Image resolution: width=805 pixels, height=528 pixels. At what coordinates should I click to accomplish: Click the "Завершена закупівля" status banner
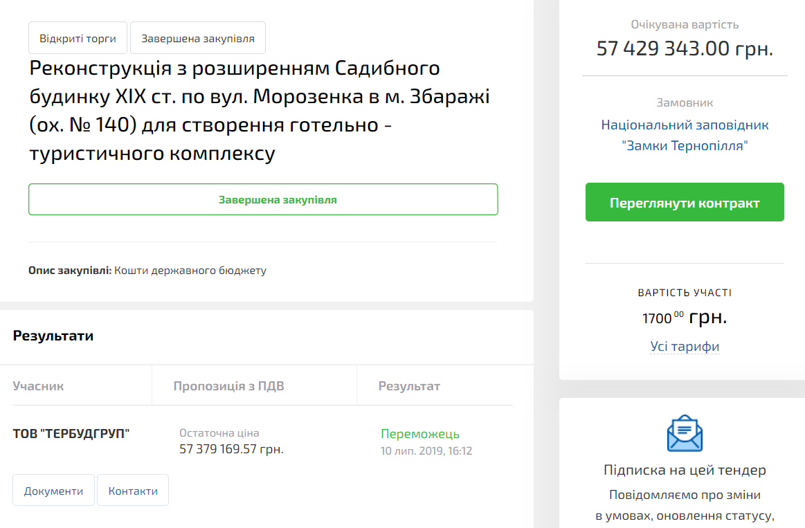tap(263, 199)
